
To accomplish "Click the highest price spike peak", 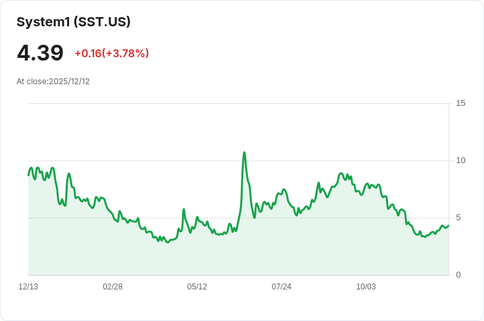I will coord(244,152).
